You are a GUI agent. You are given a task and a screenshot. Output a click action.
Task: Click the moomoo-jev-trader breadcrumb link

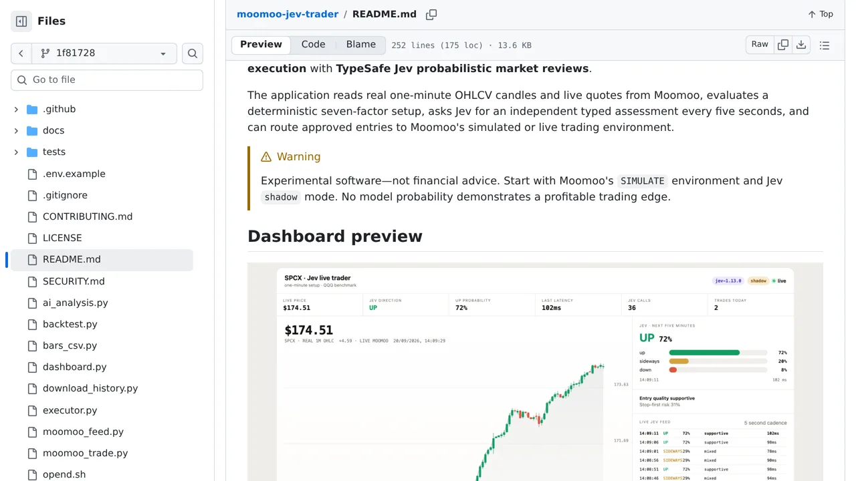[288, 14]
